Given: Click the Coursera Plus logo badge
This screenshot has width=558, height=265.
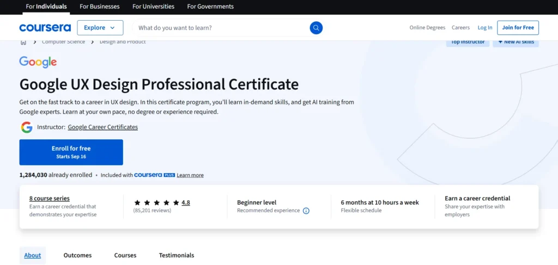Looking at the screenshot, I should coord(154,175).
